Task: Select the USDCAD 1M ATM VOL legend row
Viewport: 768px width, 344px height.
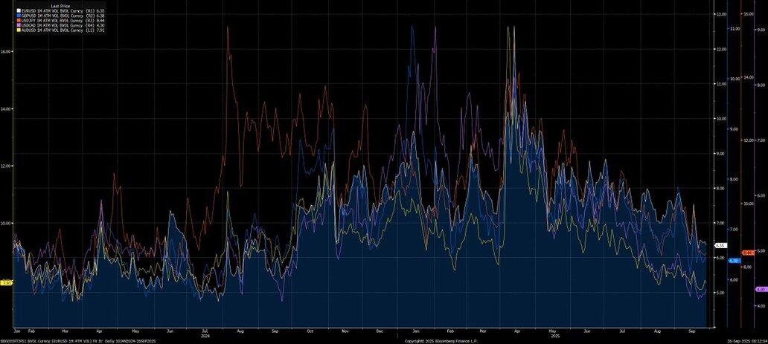Action: coord(60,25)
